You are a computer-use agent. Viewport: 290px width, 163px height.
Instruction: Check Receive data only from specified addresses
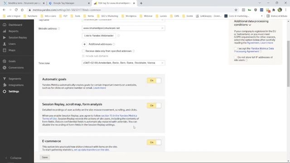pyautogui.click(x=83, y=51)
